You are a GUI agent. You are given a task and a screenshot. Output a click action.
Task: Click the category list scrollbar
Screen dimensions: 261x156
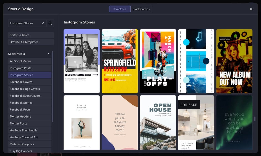tap(53, 87)
